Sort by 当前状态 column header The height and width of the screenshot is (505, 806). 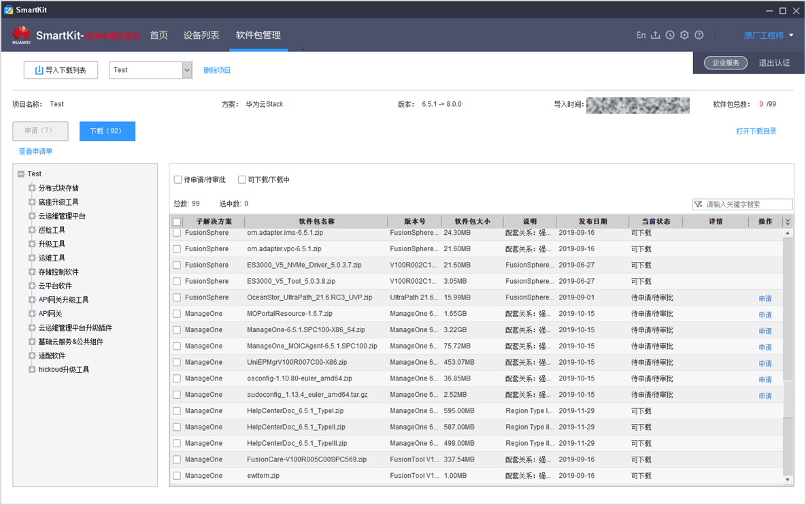[656, 222]
